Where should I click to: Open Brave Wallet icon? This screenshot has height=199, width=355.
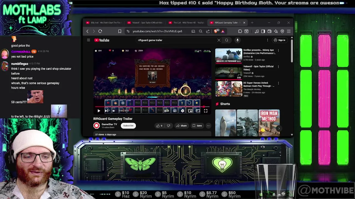pos(270,31)
